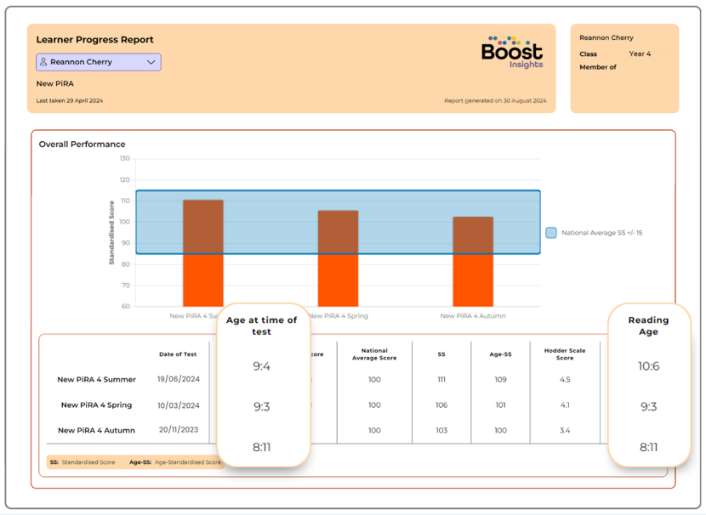Click the Reading Age callout heading
706x515 pixels.
(x=648, y=326)
